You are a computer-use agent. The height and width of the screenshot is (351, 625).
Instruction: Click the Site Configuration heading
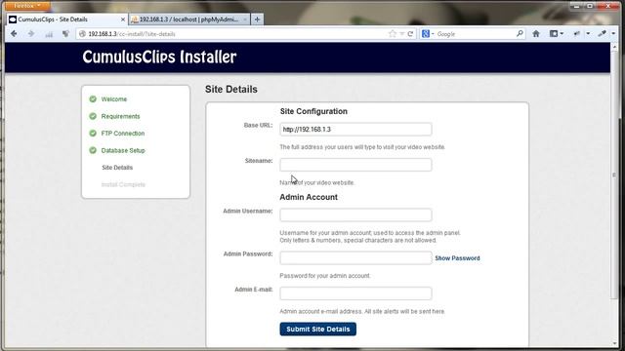[313, 111]
